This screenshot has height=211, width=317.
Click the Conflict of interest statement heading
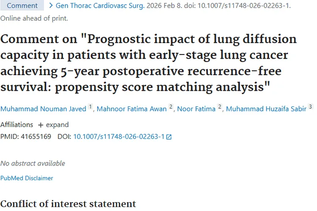tap(68, 204)
